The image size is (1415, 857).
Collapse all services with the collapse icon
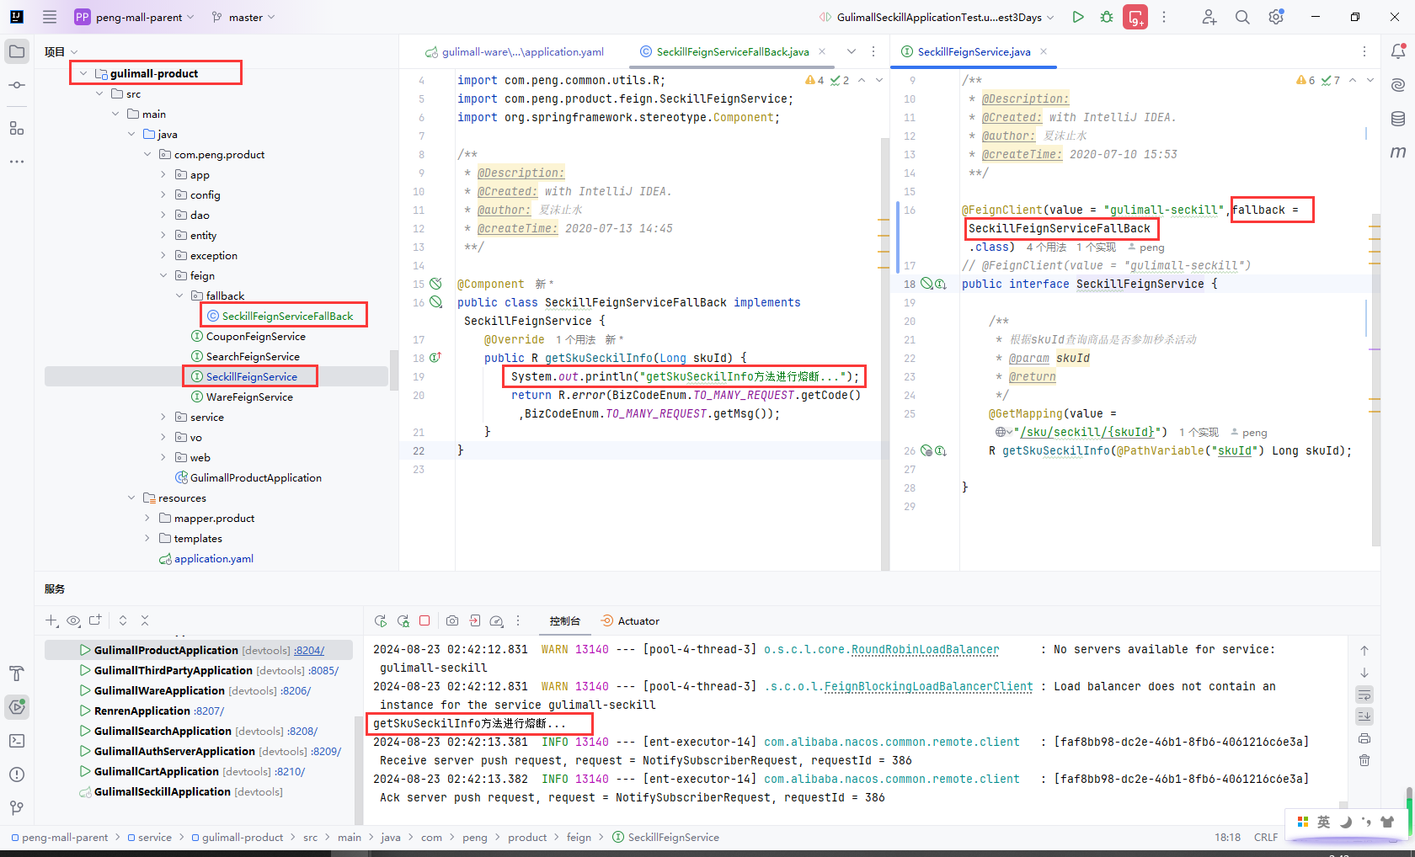click(x=145, y=620)
